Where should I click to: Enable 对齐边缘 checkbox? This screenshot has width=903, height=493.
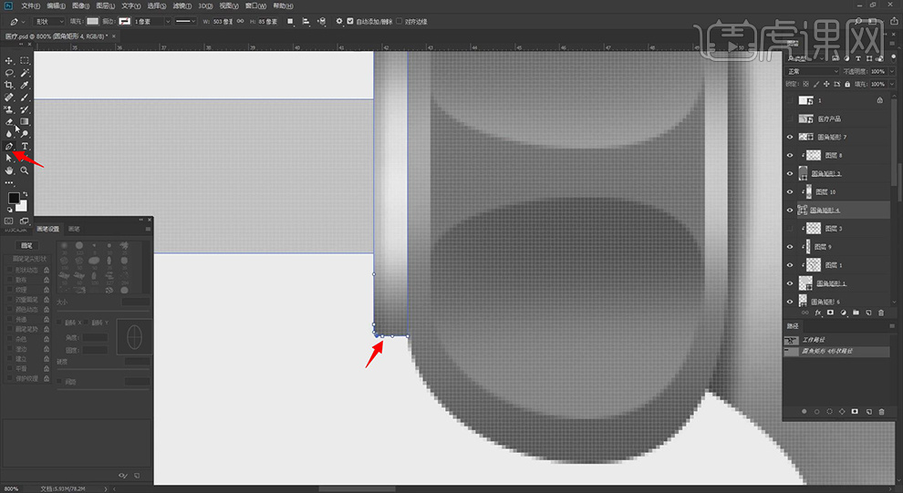coord(400,21)
